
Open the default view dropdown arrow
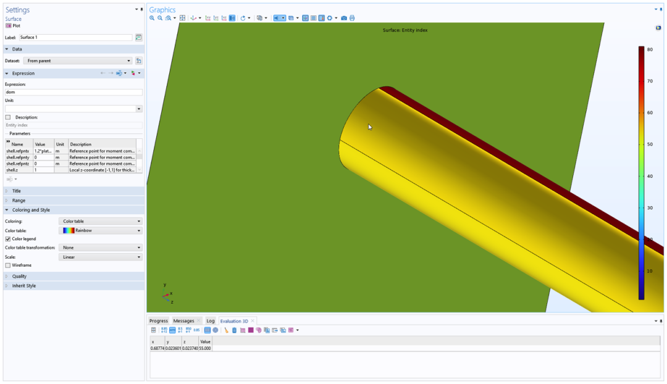coord(200,18)
